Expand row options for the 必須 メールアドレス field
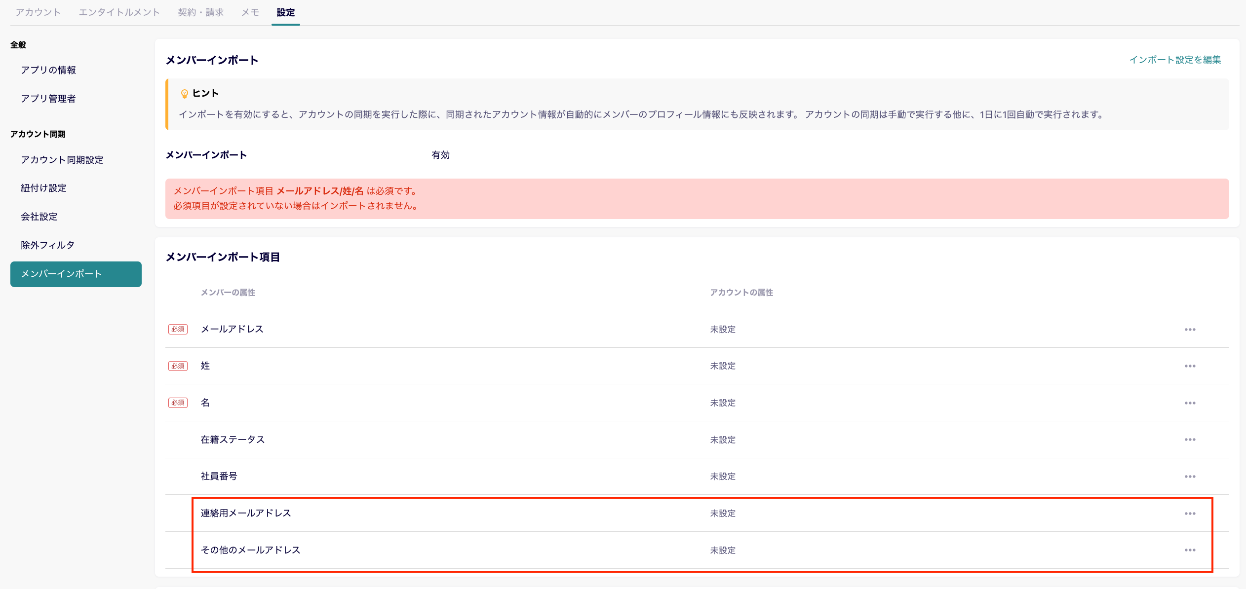 coord(1190,329)
